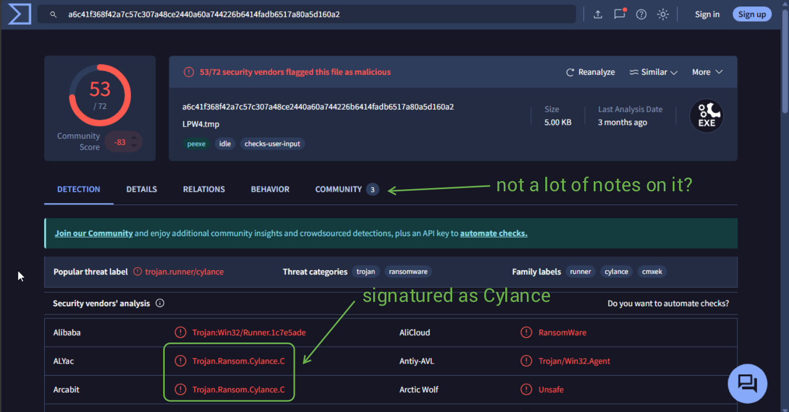Switch to the Details tab
The height and width of the screenshot is (412, 789).
(142, 189)
